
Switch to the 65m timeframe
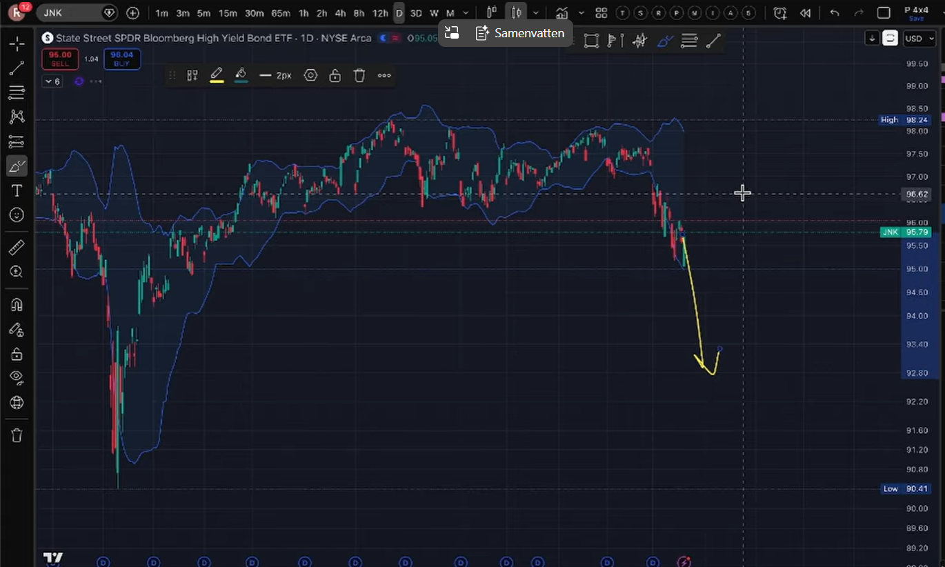click(281, 13)
